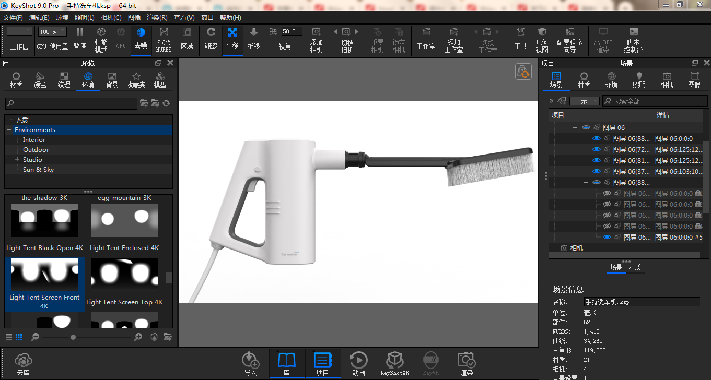
Task: Open the 工作区 workspace dropdown
Action: [x=19, y=32]
